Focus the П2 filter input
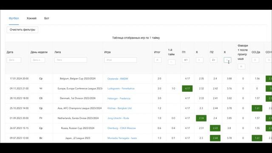 (x=213, y=60)
